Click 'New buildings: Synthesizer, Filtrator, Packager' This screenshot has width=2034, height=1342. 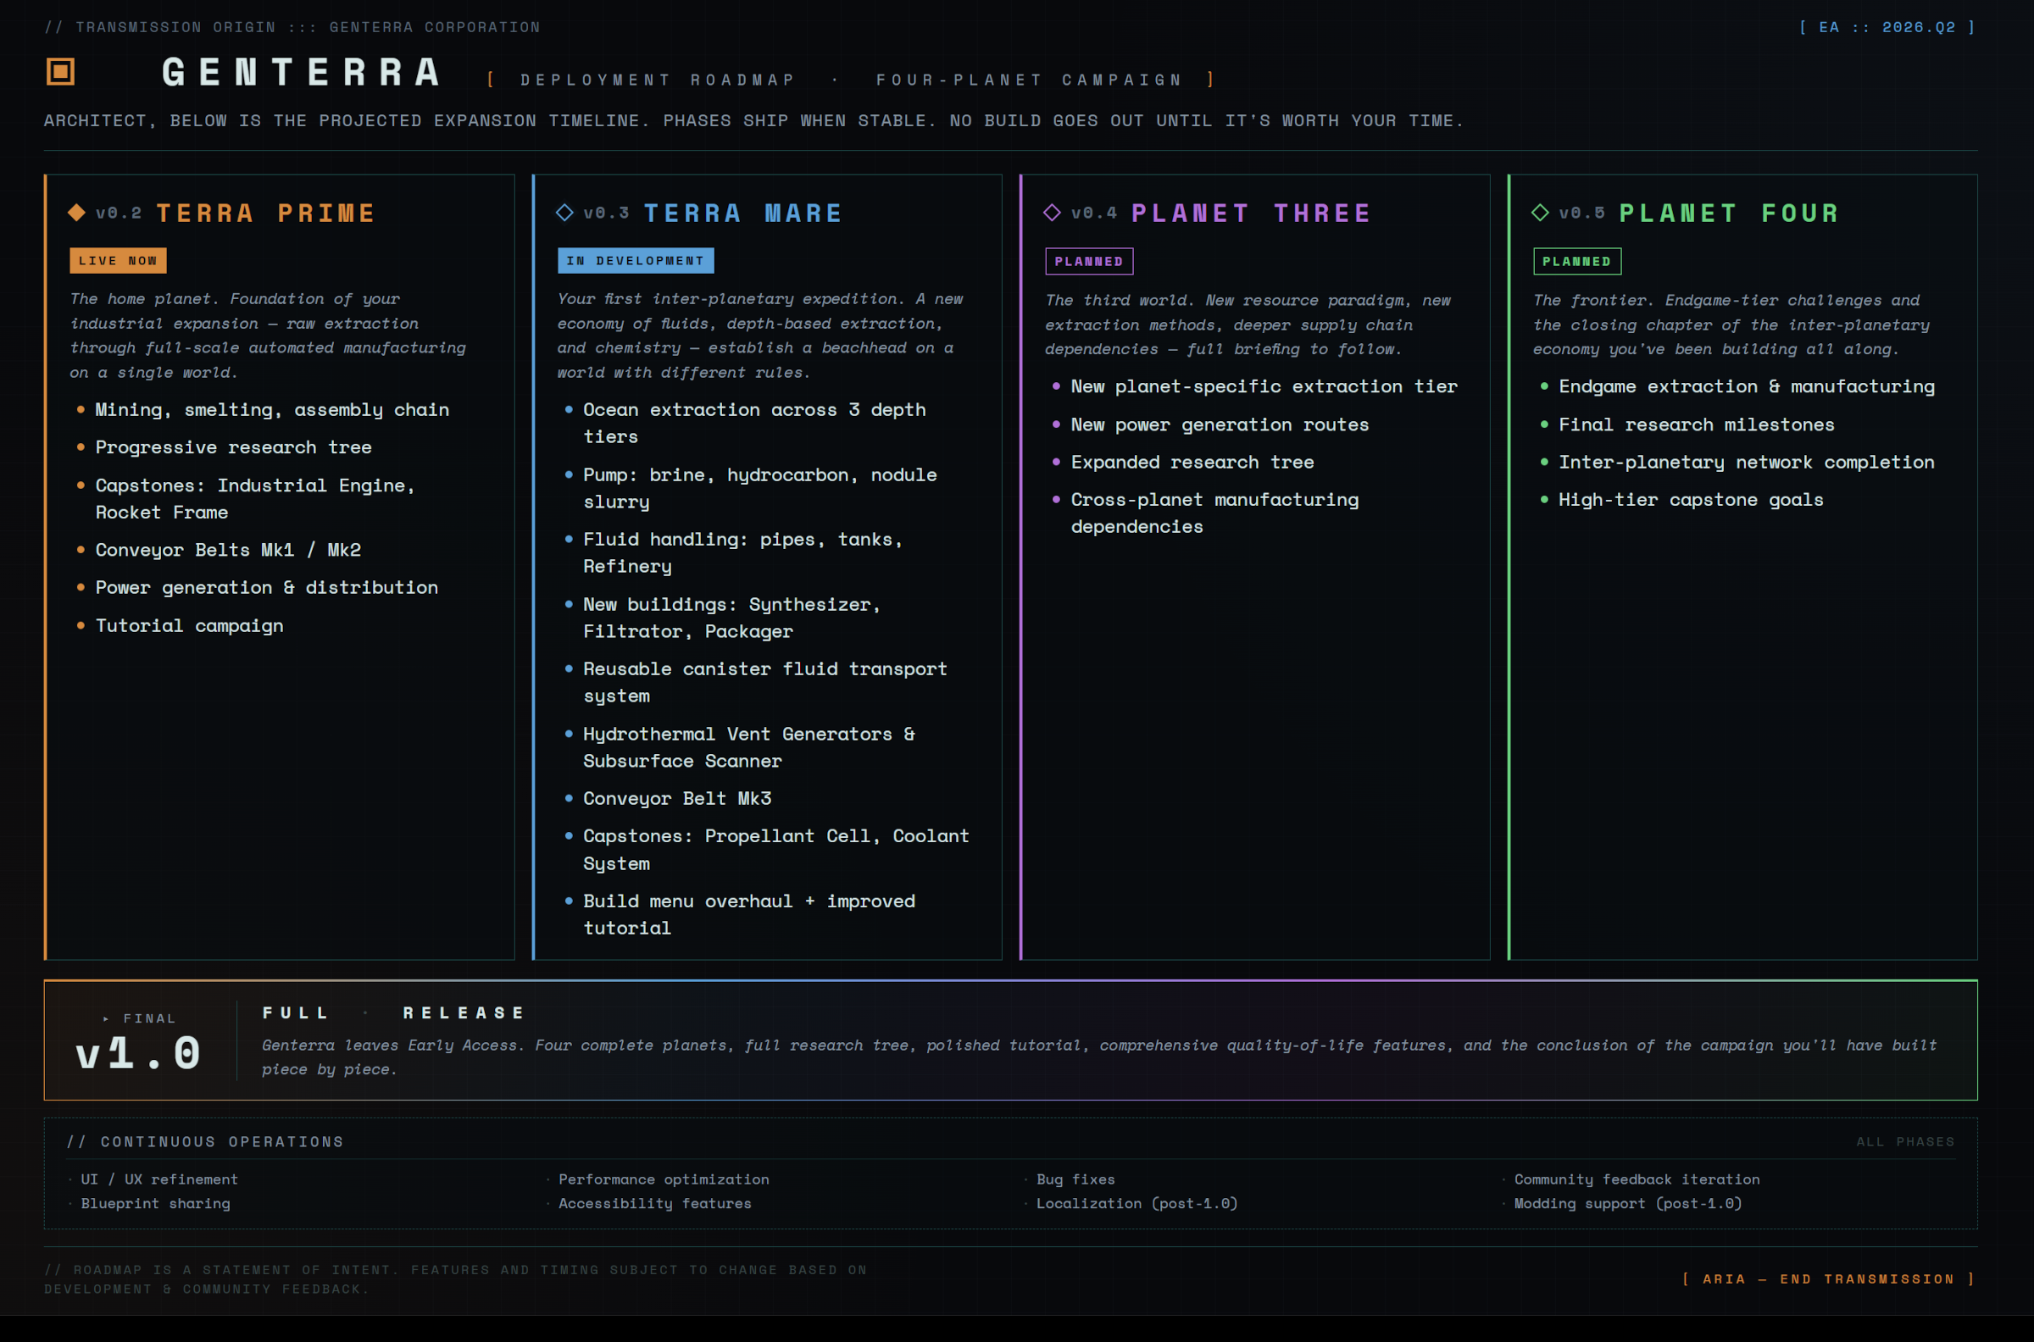[x=732, y=618]
